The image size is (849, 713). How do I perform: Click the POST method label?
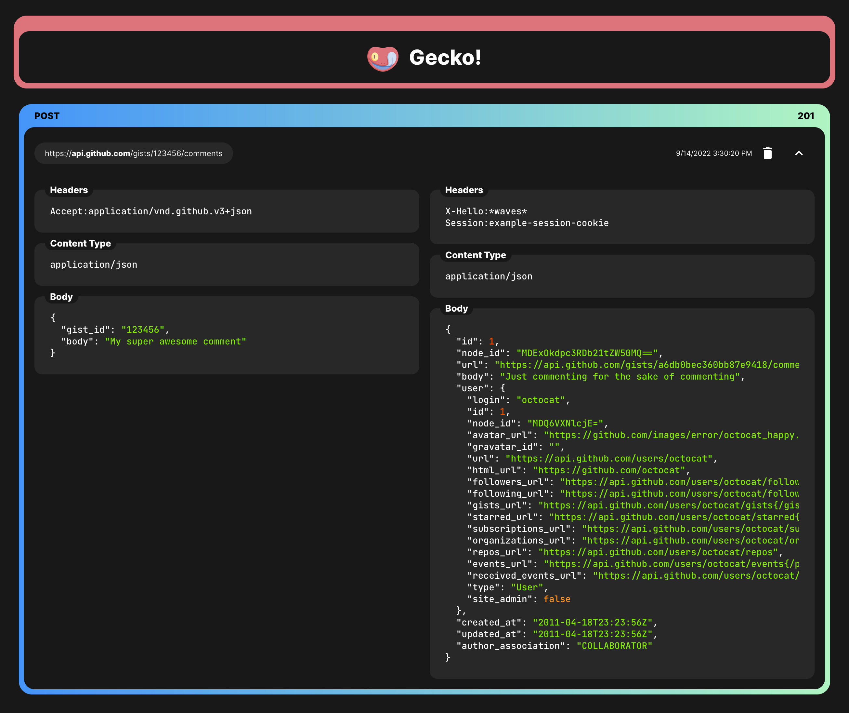tap(47, 116)
